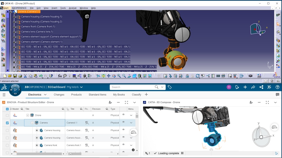Open the notifications icon in 3DDashboard header
This screenshot has height=158, width=282.
[x=237, y=87]
